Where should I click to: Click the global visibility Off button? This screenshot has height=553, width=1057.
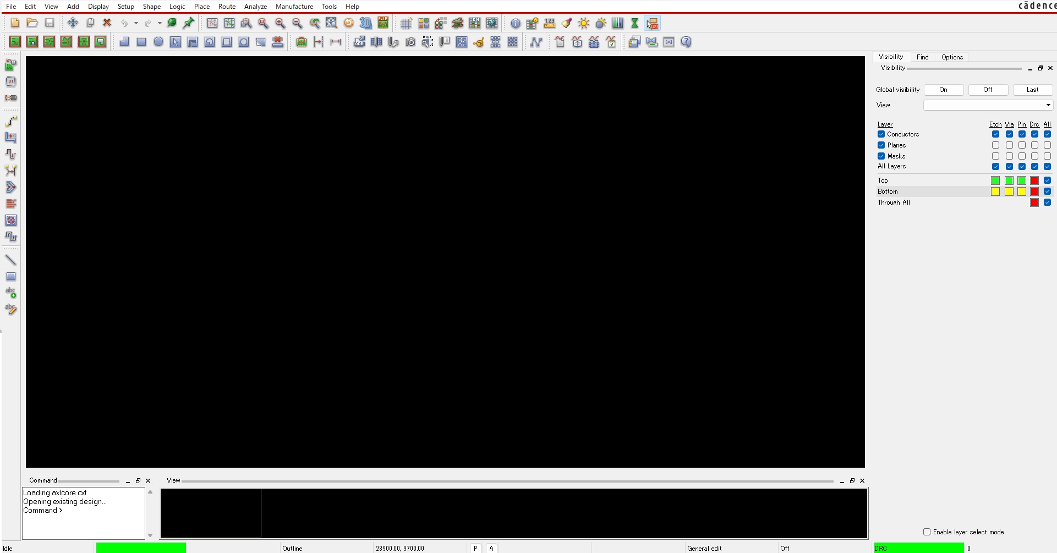988,90
